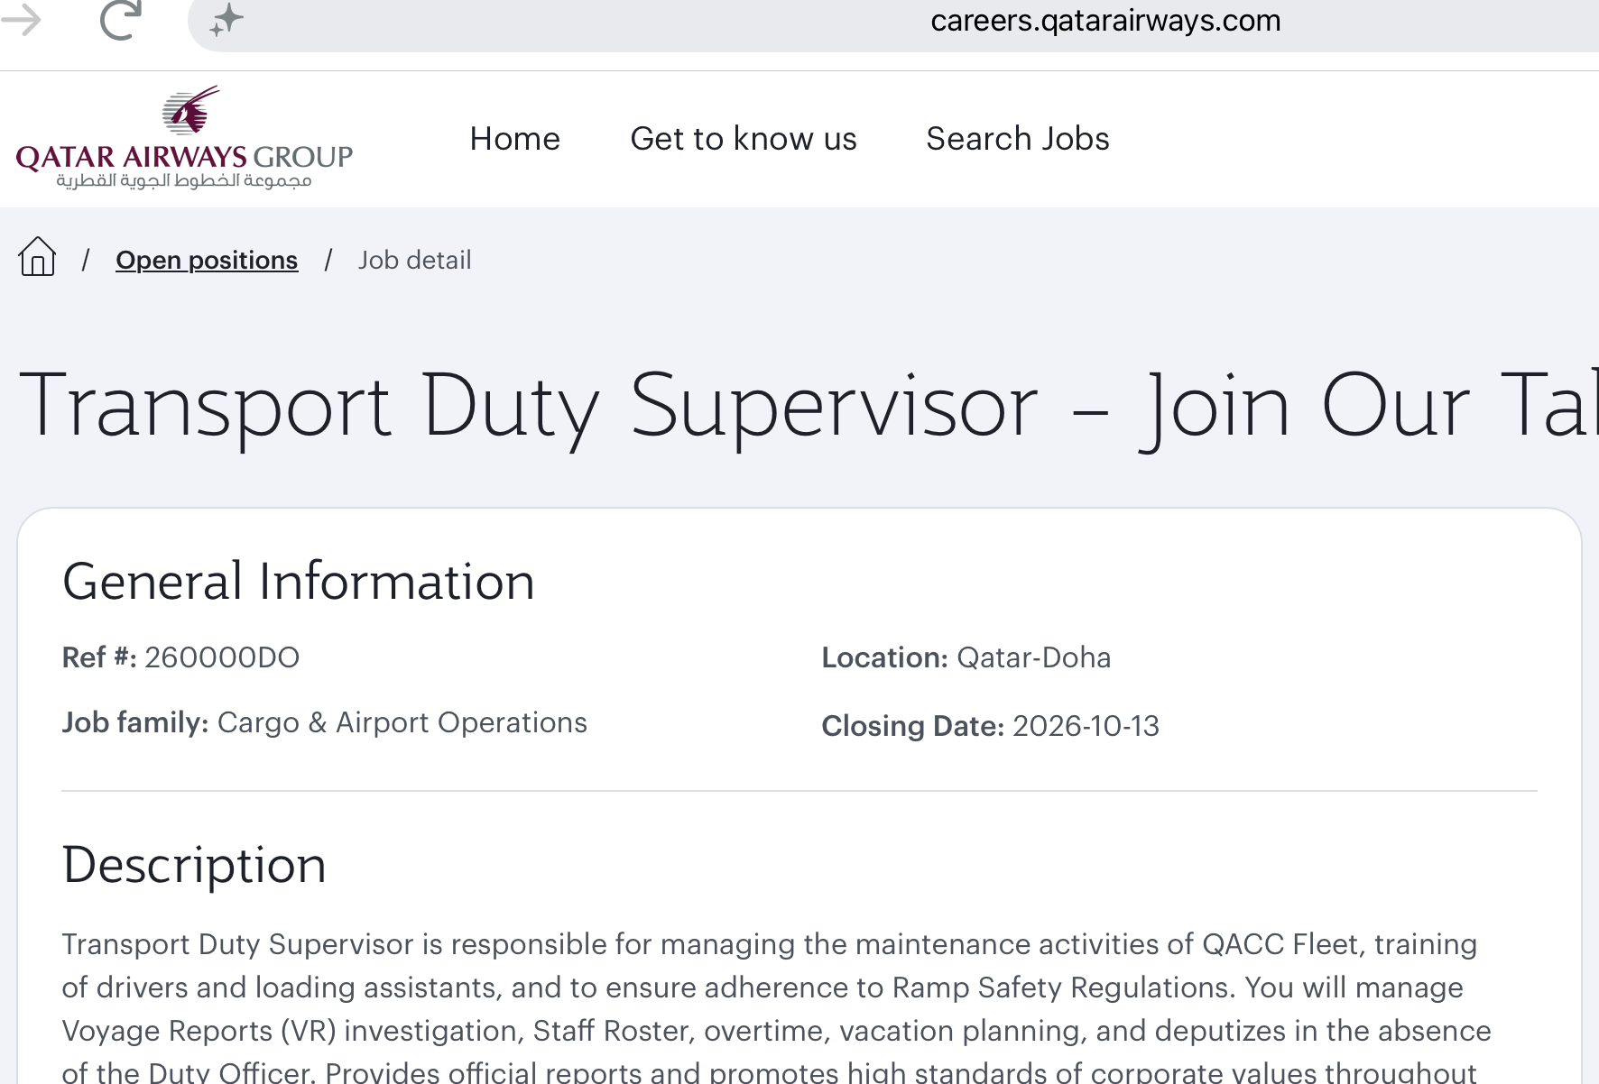Open the Get to know us menu
Screen dimensions: 1599x1084
pos(744,139)
